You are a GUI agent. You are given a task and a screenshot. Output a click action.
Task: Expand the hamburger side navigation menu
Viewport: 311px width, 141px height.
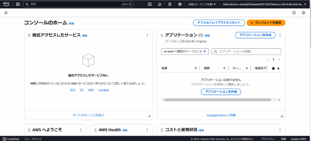(x=6, y=13)
